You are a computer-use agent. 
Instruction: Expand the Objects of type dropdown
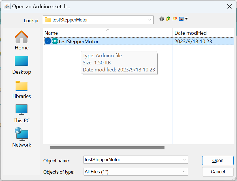click(x=184, y=172)
